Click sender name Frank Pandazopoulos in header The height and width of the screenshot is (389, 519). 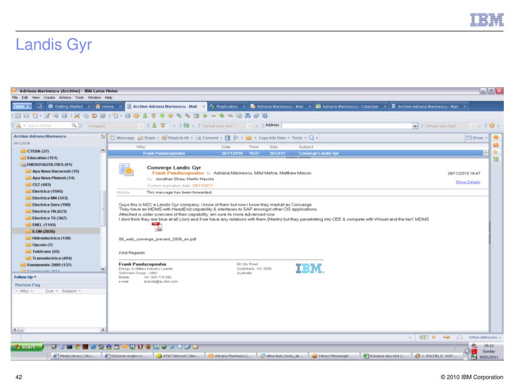pos(178,173)
